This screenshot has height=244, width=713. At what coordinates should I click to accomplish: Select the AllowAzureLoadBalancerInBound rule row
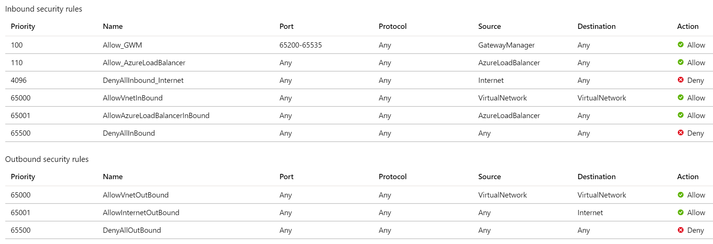(x=156, y=115)
